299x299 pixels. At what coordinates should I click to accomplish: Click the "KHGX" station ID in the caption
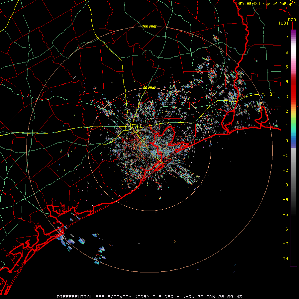pos(188,297)
